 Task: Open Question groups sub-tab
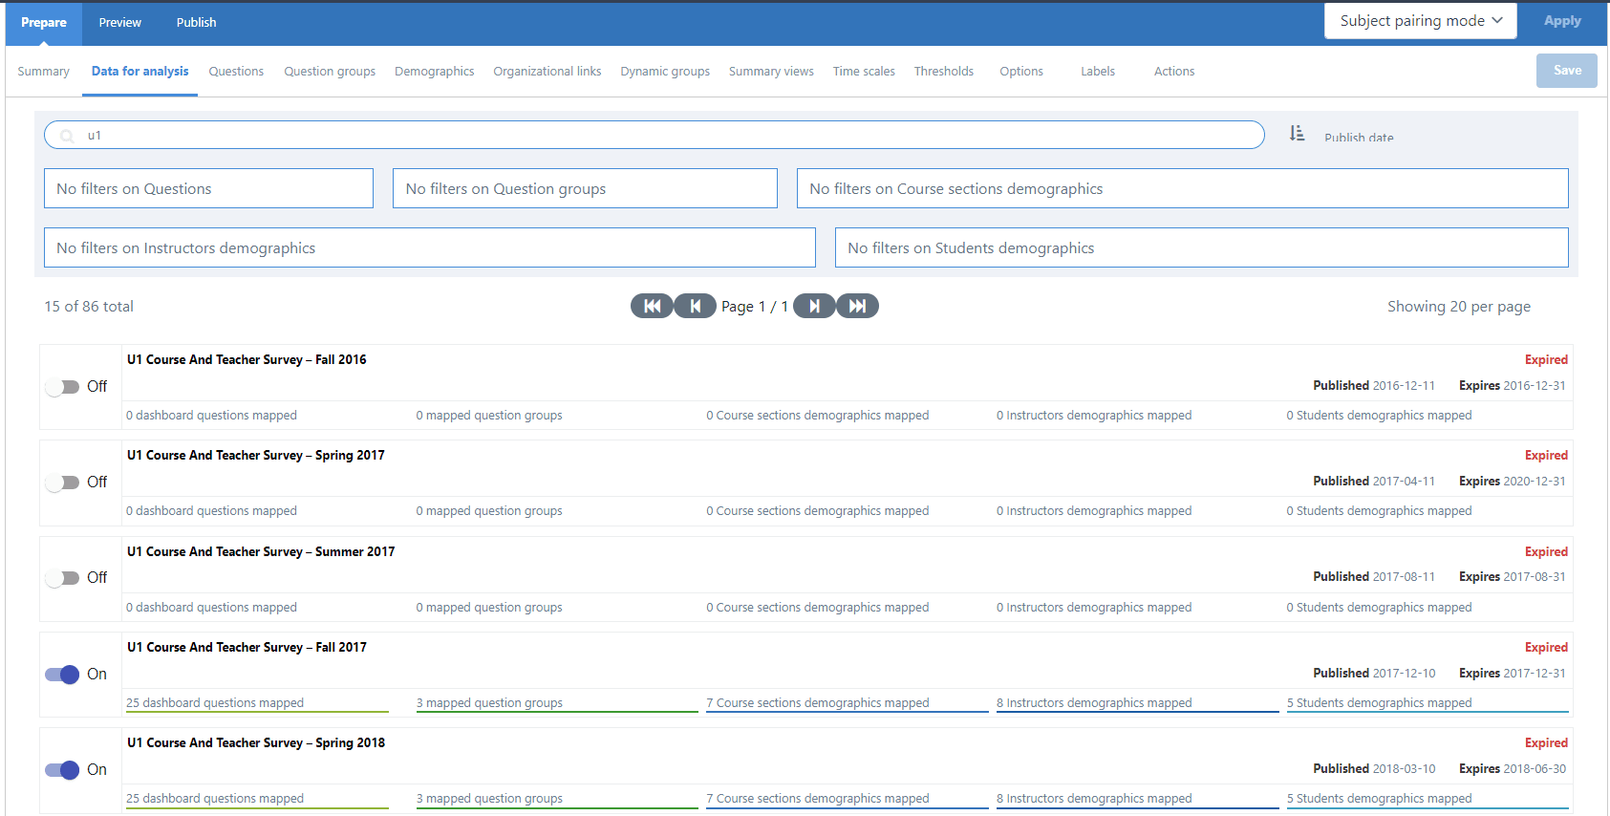[x=330, y=72]
